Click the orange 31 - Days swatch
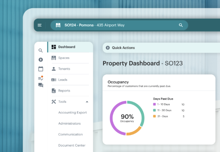 tap(155, 116)
